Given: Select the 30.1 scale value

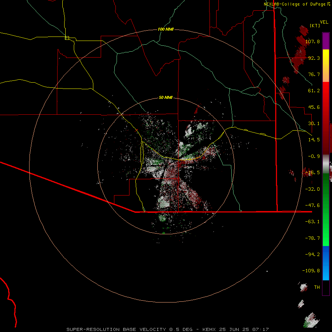Looking at the screenshot, I should click(314, 124).
